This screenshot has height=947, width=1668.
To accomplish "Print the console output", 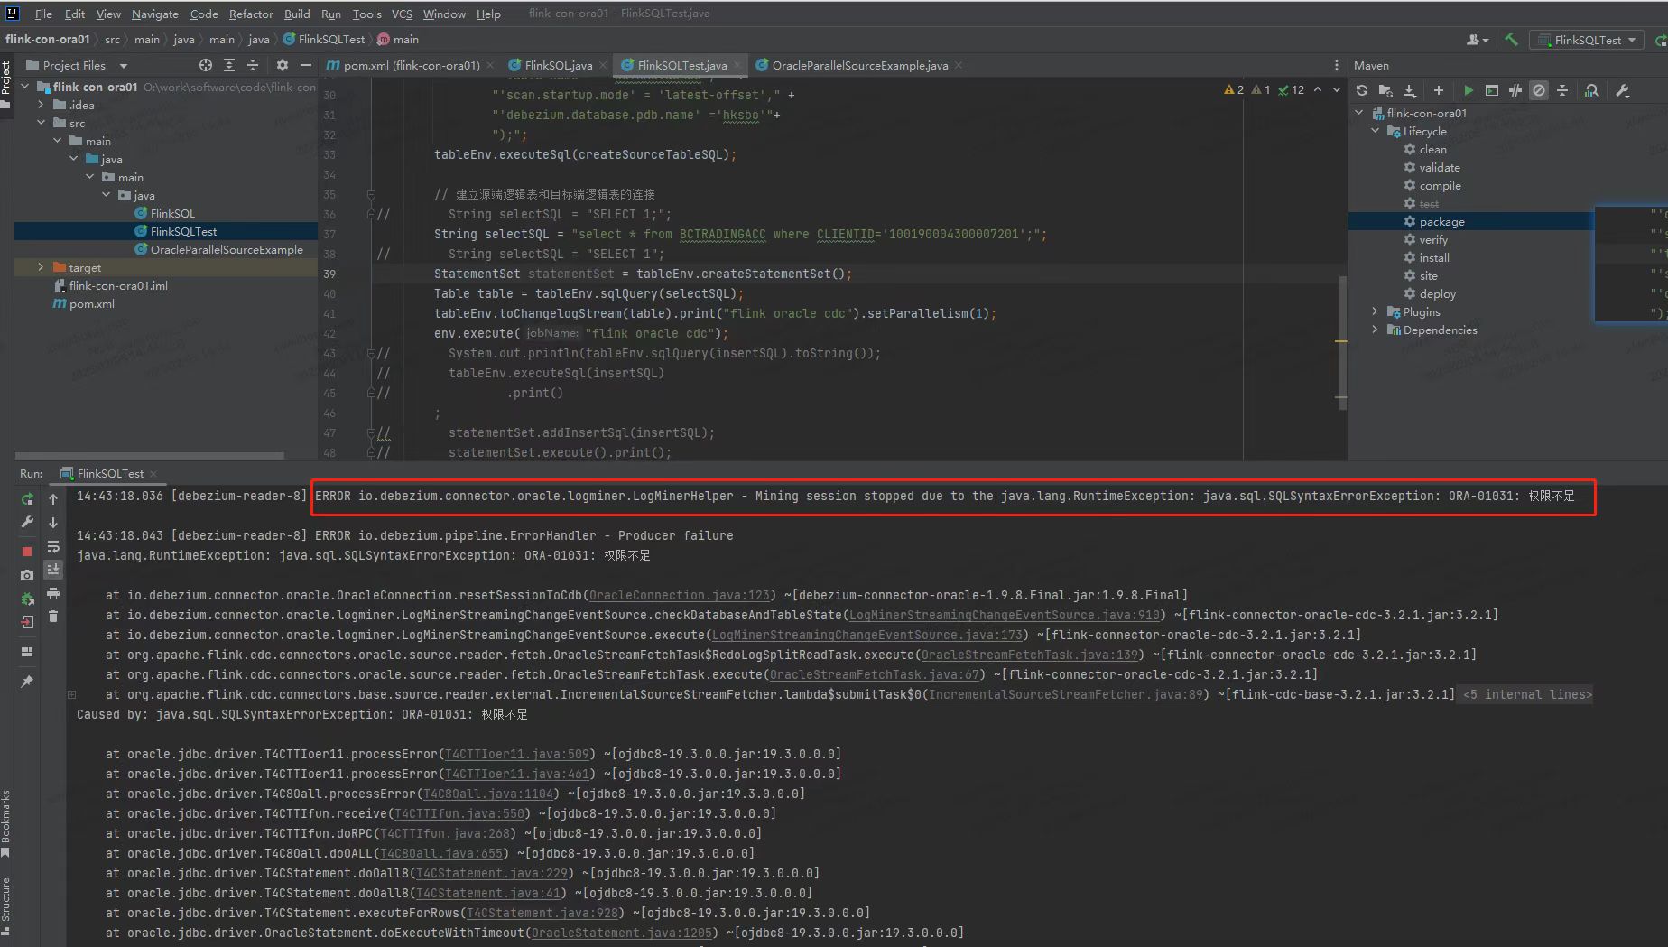I will point(53,593).
